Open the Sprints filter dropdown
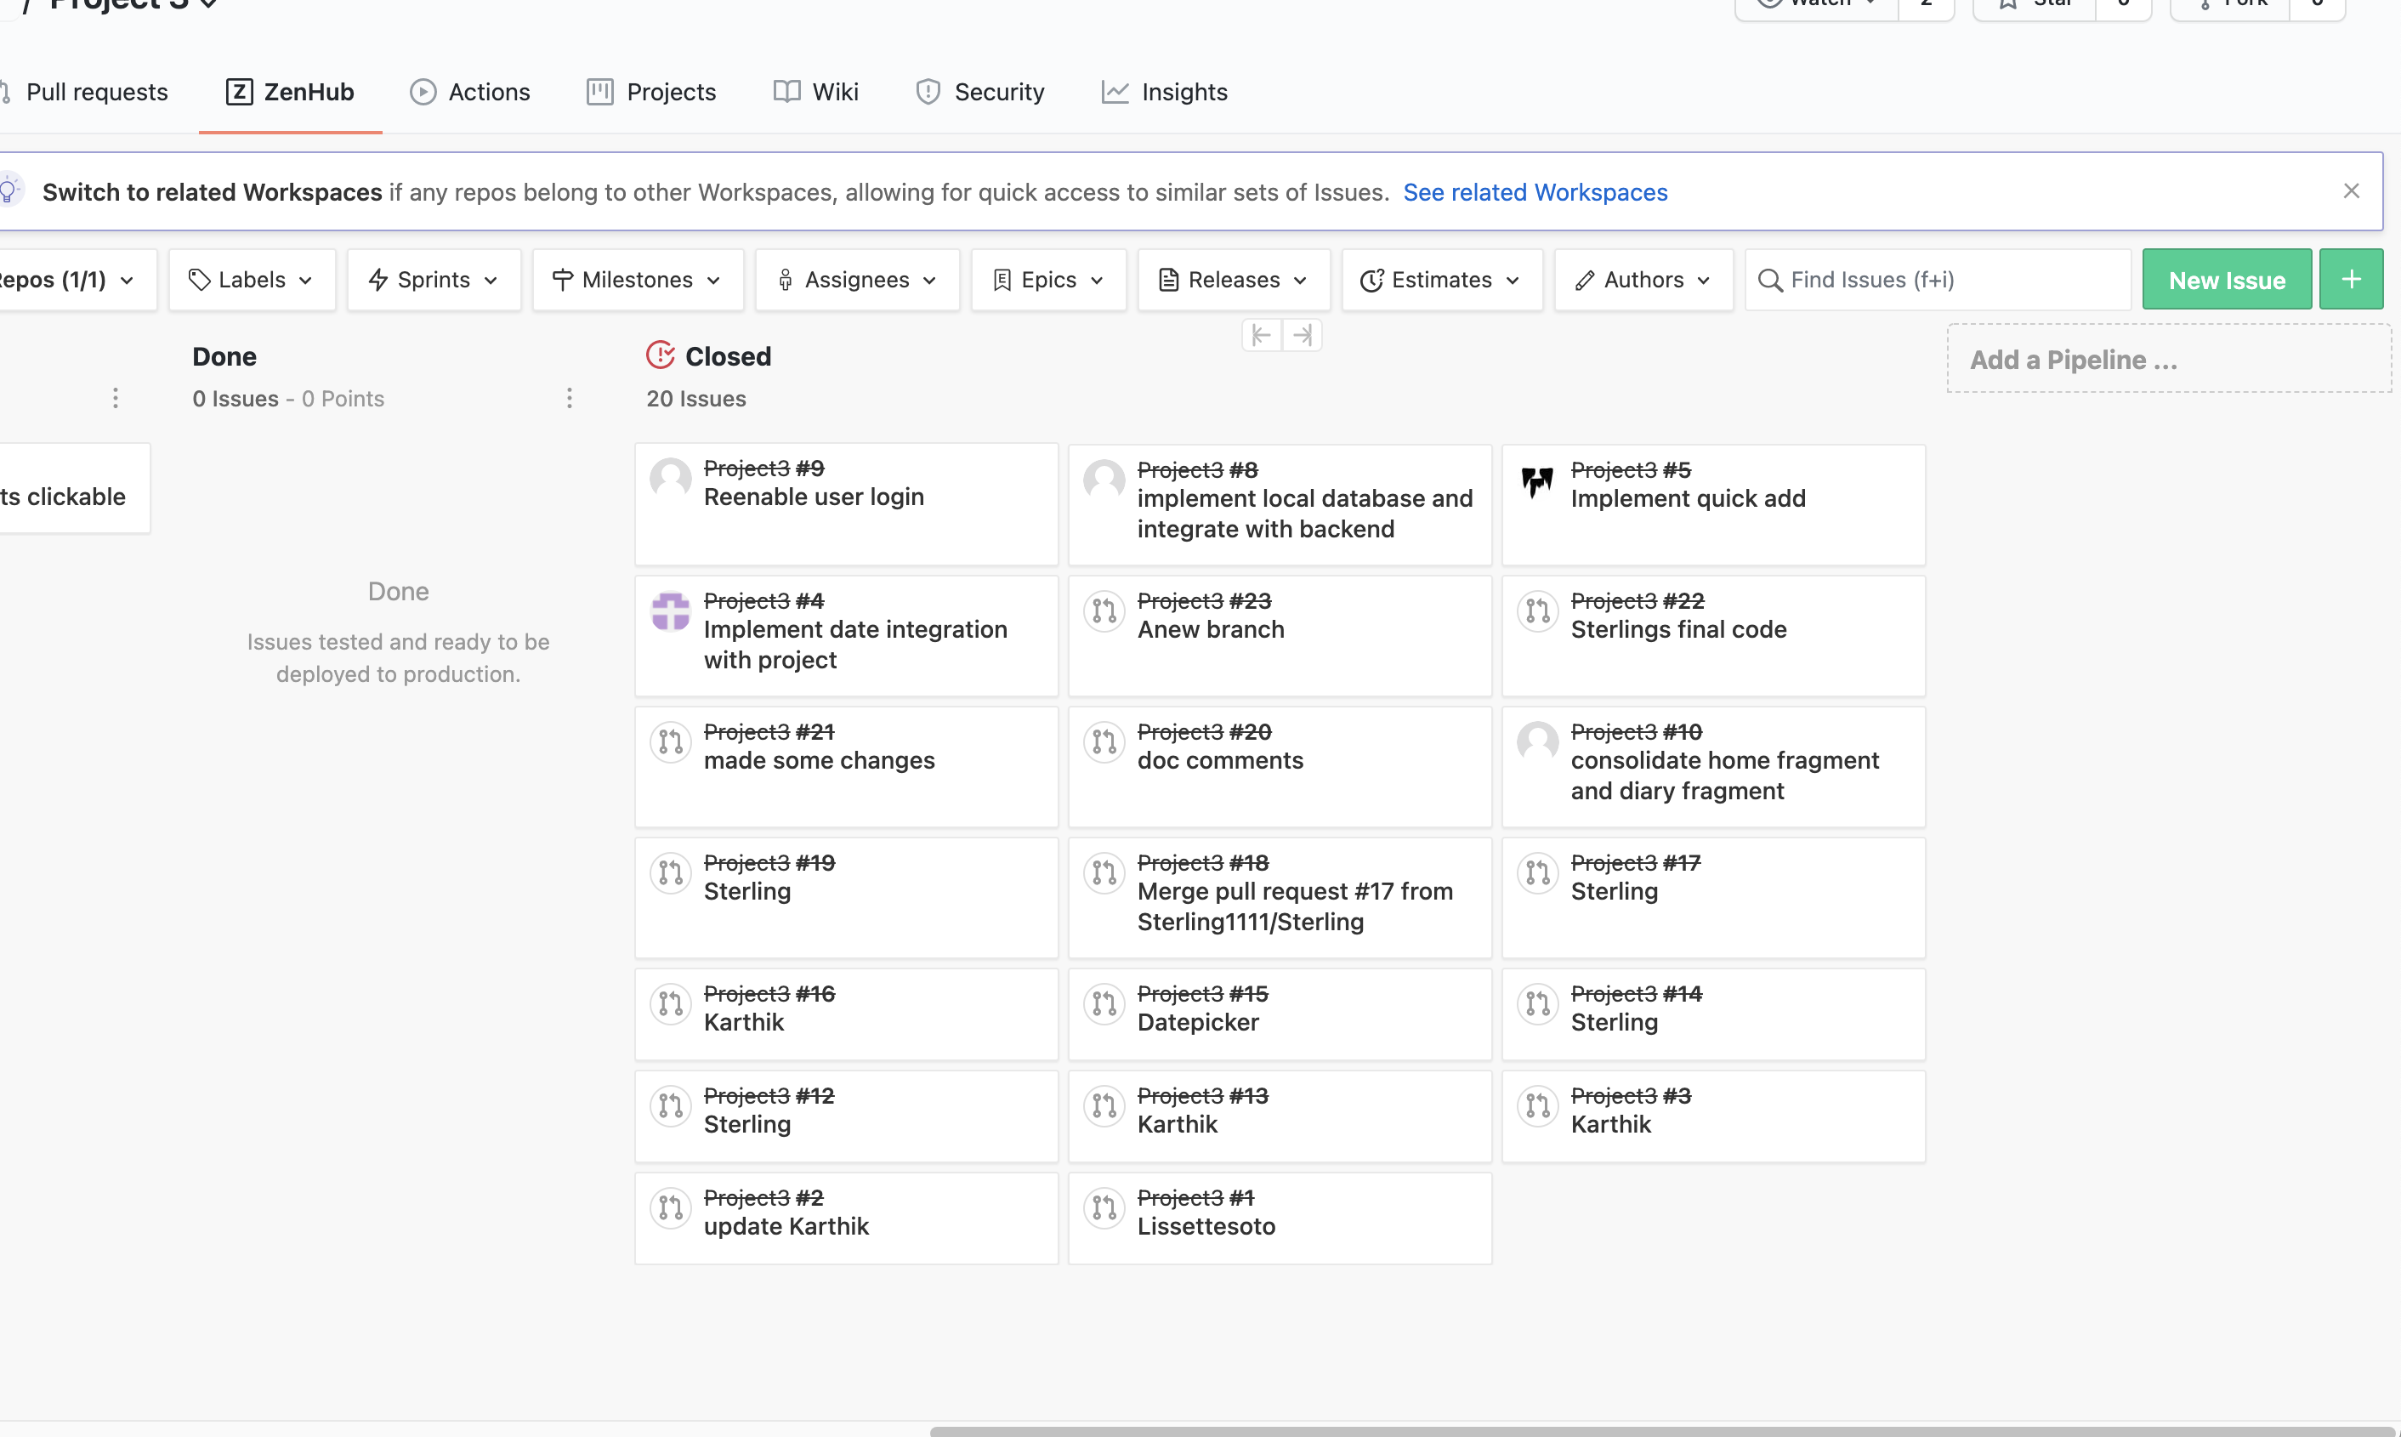 tap(434, 280)
